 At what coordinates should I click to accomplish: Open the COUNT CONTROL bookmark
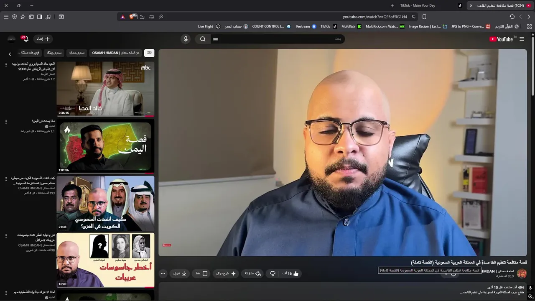pyautogui.click(x=271, y=26)
